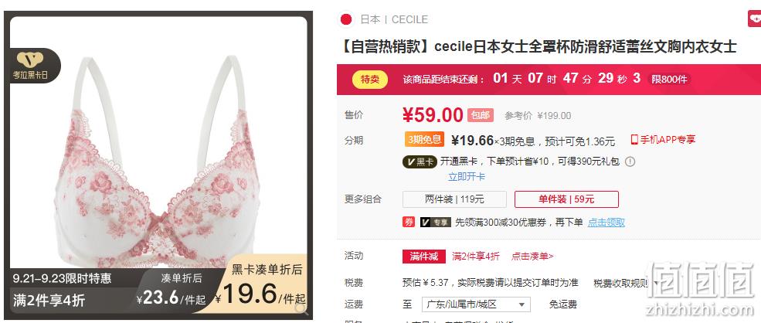Click the red phone APP exclusive icon

(634, 140)
